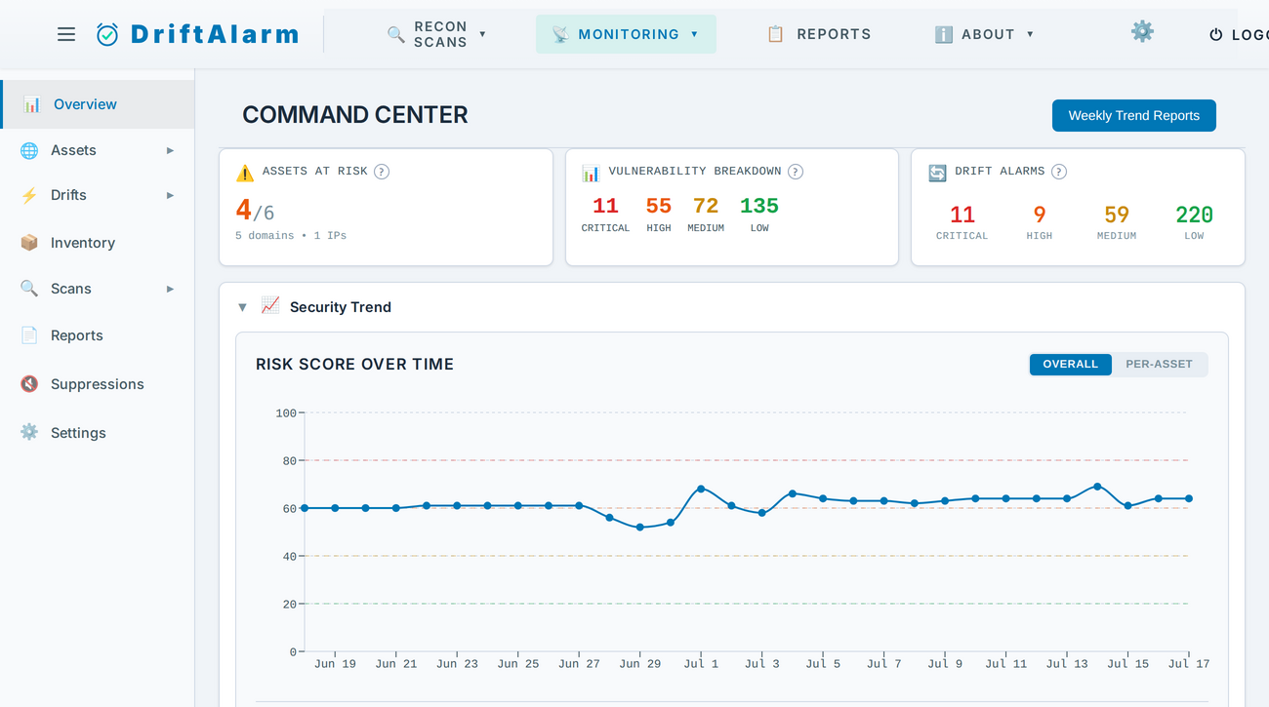Image resolution: width=1269 pixels, height=707 pixels.
Task: Click the Assets label in sidebar
Action: tap(73, 150)
